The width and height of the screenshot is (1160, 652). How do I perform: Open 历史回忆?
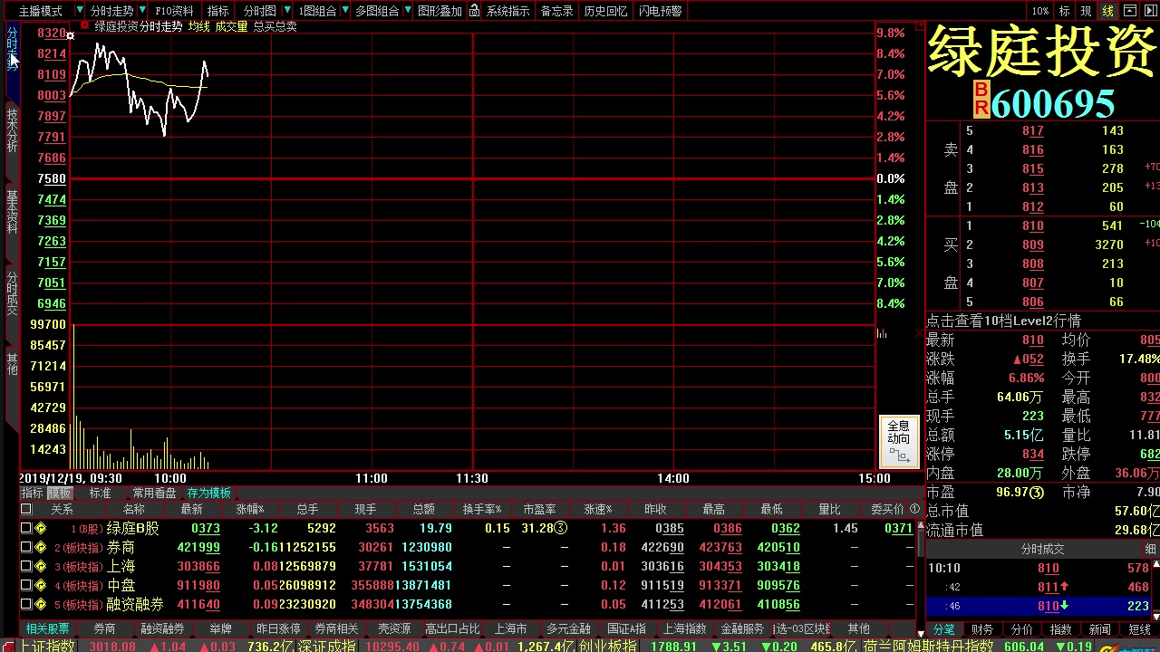(605, 11)
